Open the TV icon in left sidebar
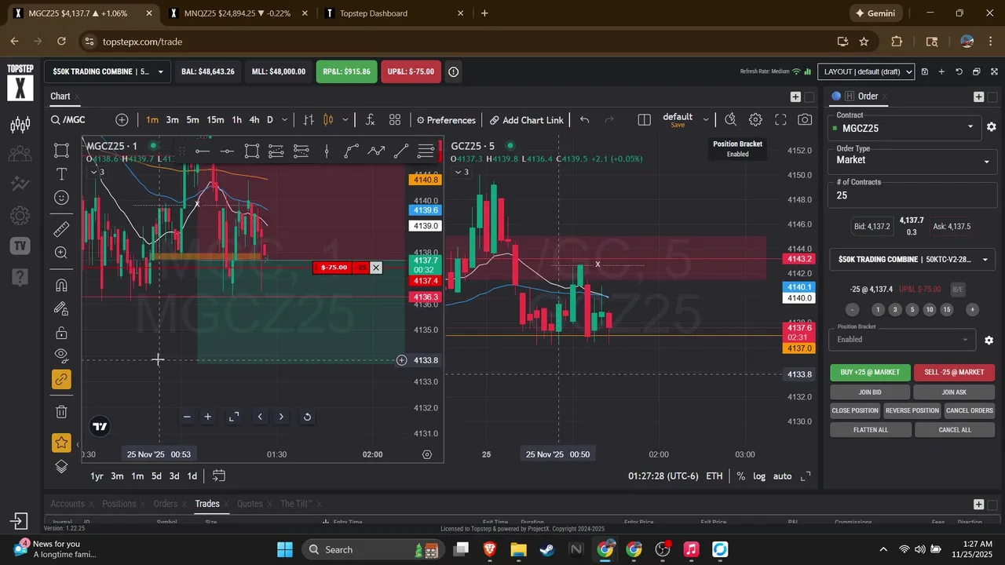Image resolution: width=1005 pixels, height=565 pixels. [20, 246]
